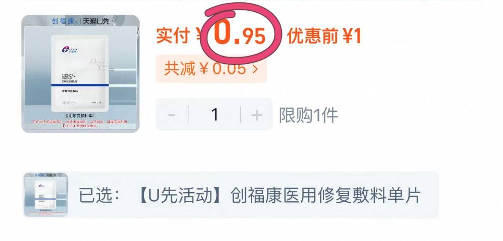Expand the 共减 ¥0.05 discount chevron

(x=255, y=69)
